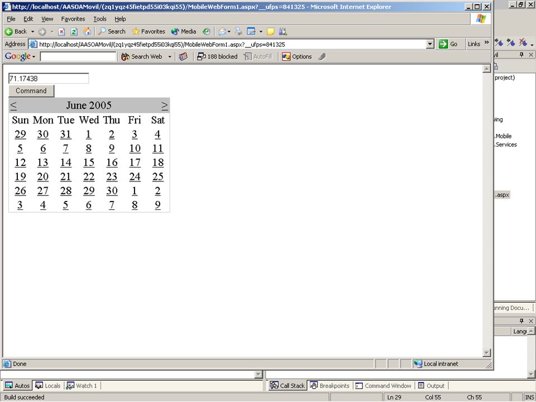Switch to Command Window tab
The image size is (536, 402).
coord(383,386)
